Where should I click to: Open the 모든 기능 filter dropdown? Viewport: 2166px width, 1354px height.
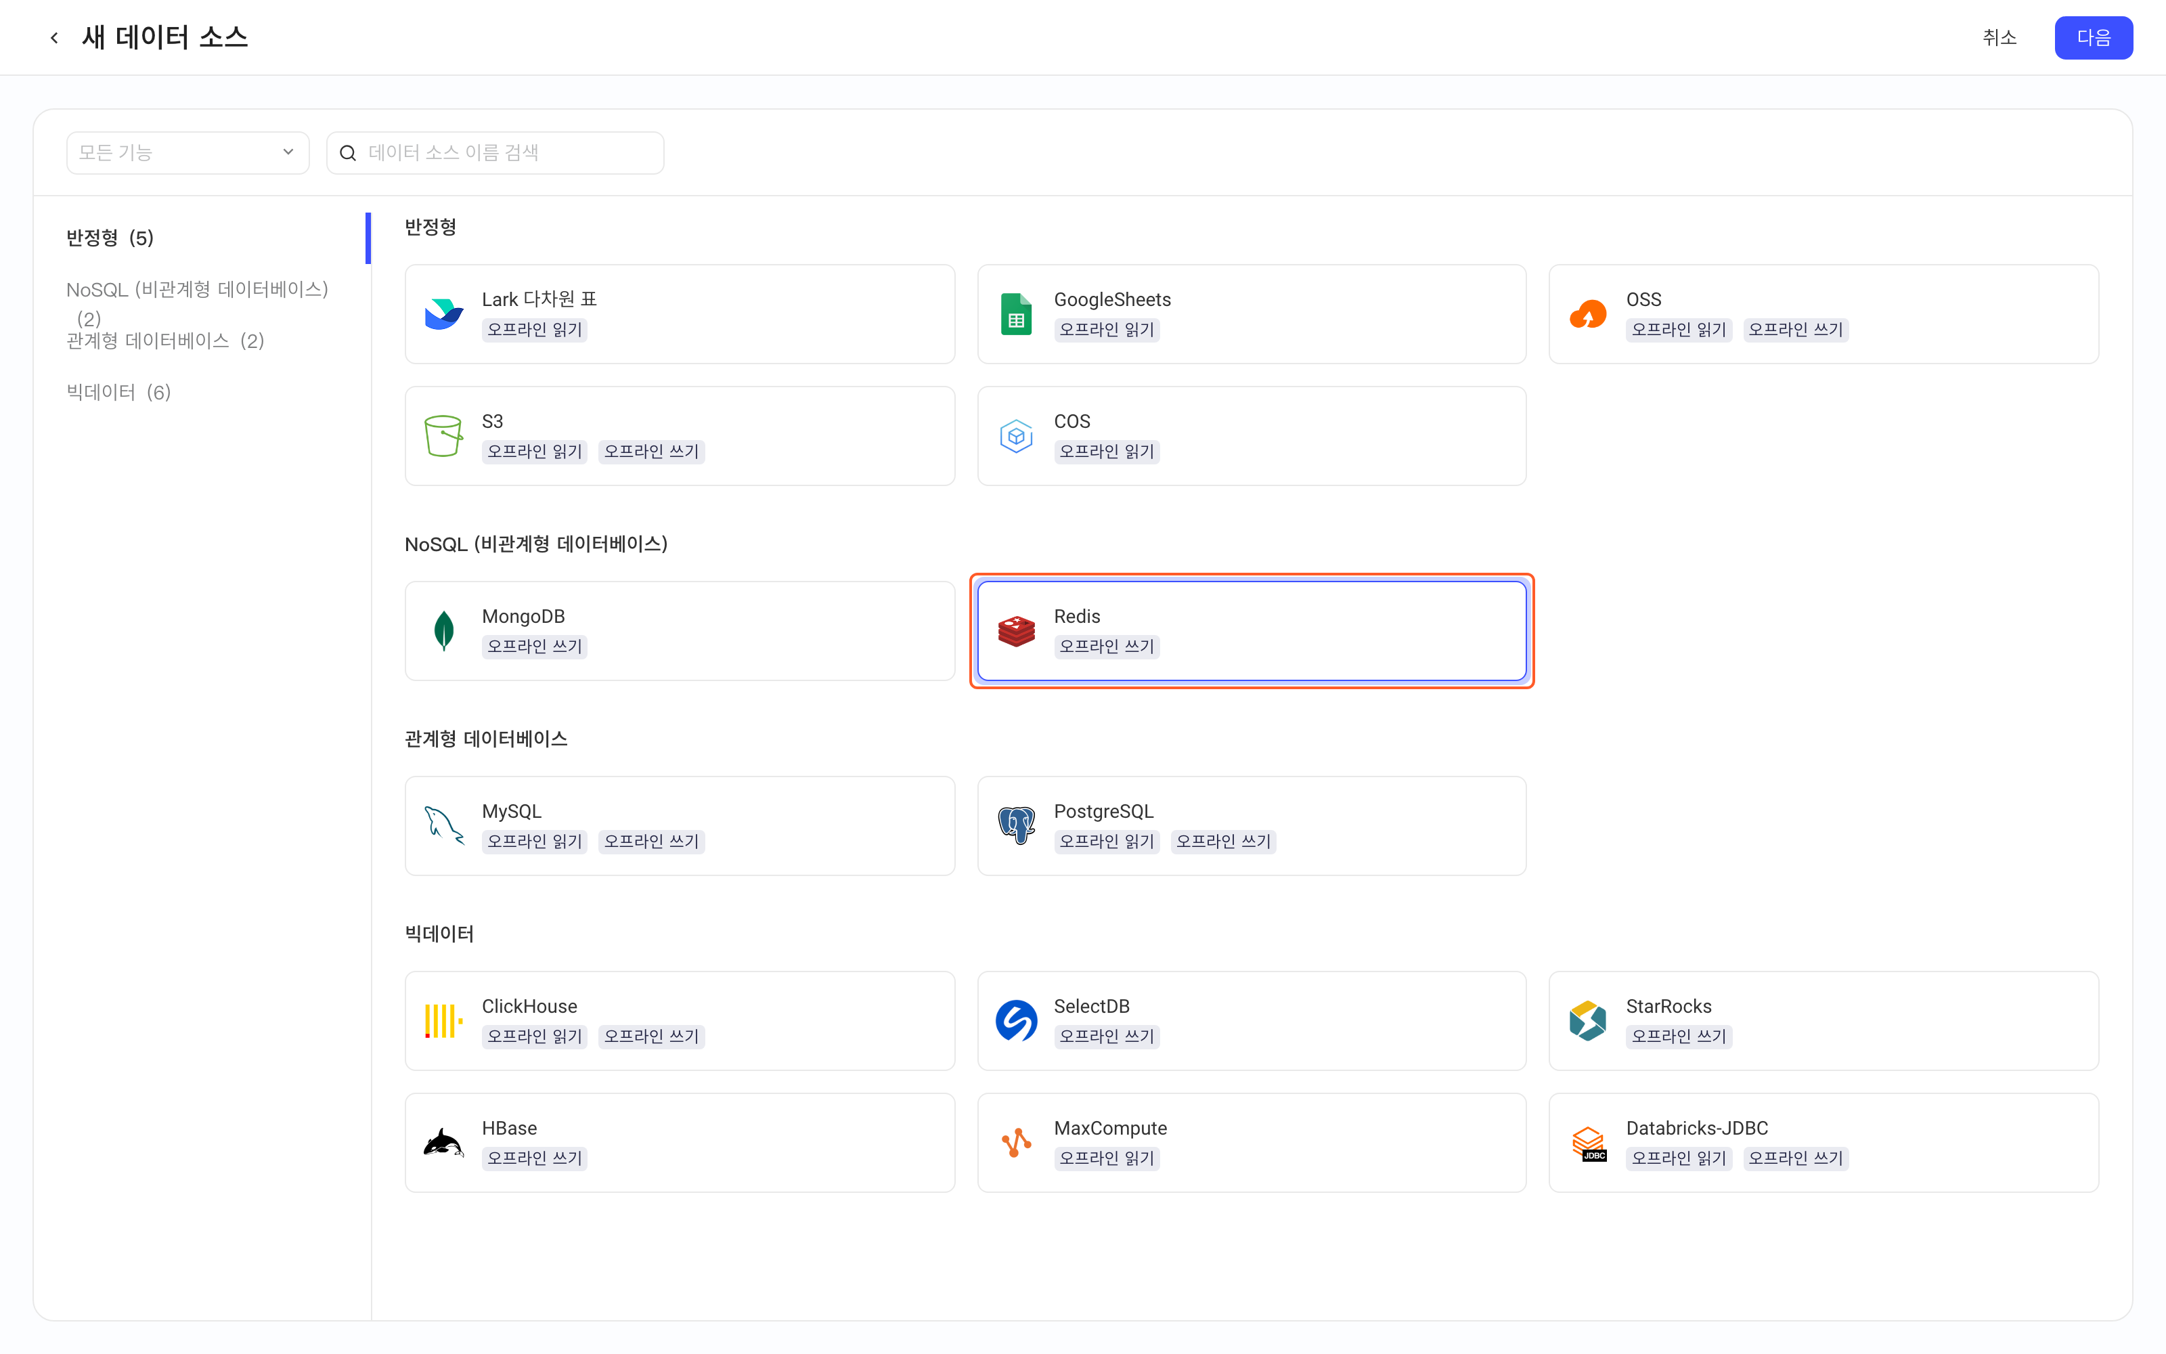[x=187, y=153]
